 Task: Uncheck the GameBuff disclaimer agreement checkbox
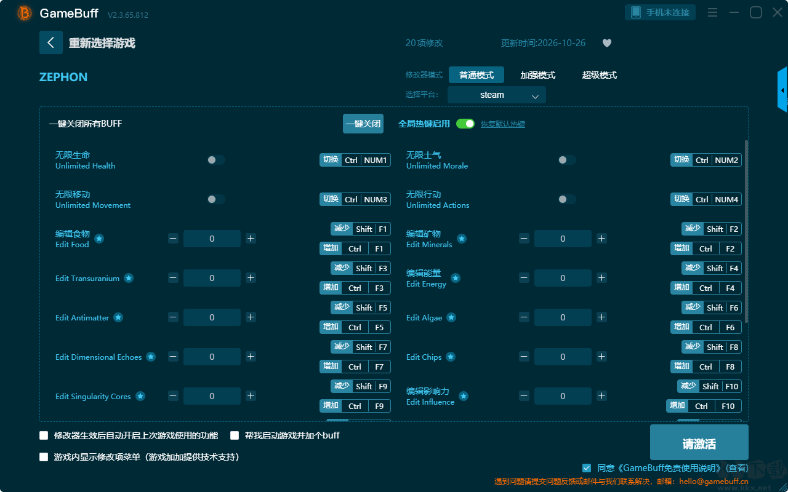pyautogui.click(x=587, y=468)
